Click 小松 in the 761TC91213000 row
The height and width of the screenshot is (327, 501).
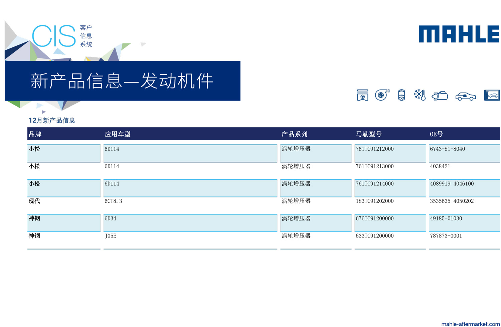pos(34,166)
